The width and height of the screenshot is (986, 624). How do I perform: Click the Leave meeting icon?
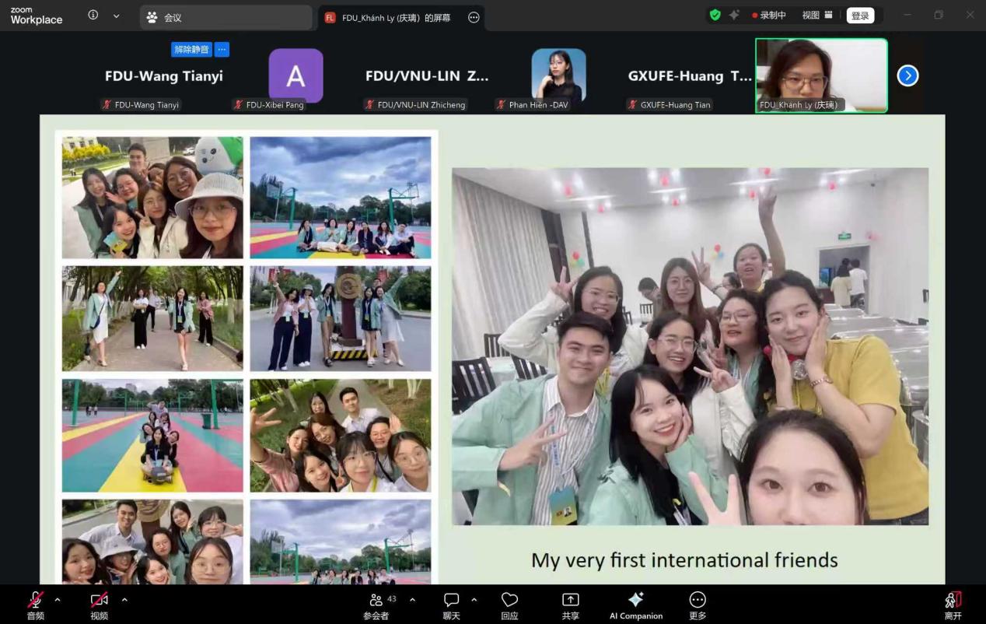(953, 600)
